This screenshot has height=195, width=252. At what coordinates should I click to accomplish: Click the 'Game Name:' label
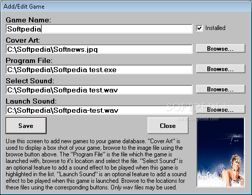28,20
